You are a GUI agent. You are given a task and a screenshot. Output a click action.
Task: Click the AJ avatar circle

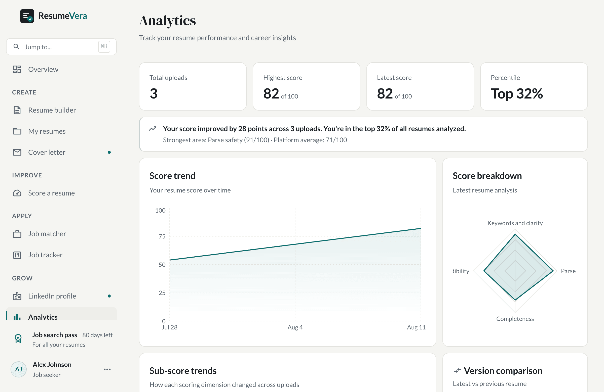[x=19, y=369]
